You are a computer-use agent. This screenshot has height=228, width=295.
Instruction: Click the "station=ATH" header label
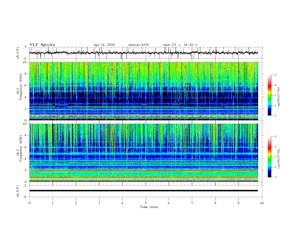[x=138, y=45]
